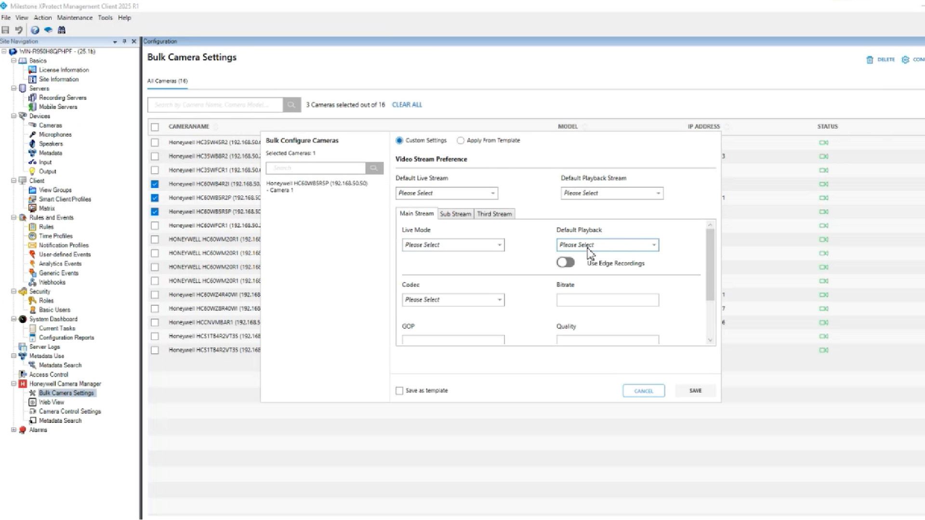Viewport: 925px width, 520px height.
Task: Check the Honeywell HC60WFCR1 camera row
Action: pyautogui.click(x=155, y=225)
